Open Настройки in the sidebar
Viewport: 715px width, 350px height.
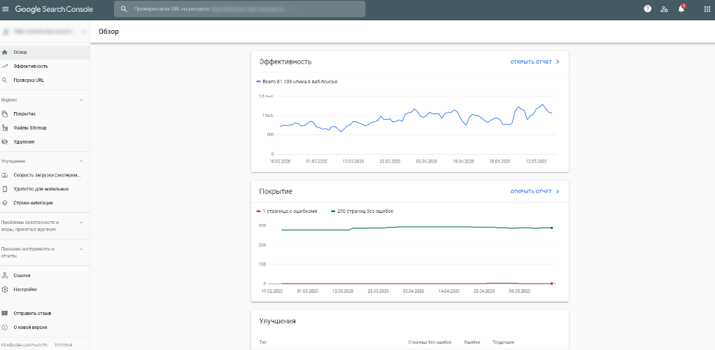(45, 289)
